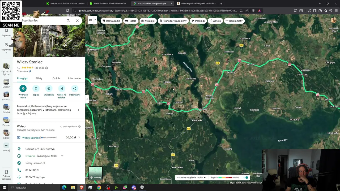The image size is (340, 191).
Task: Filter map by Hotele chip
Action: point(130,21)
